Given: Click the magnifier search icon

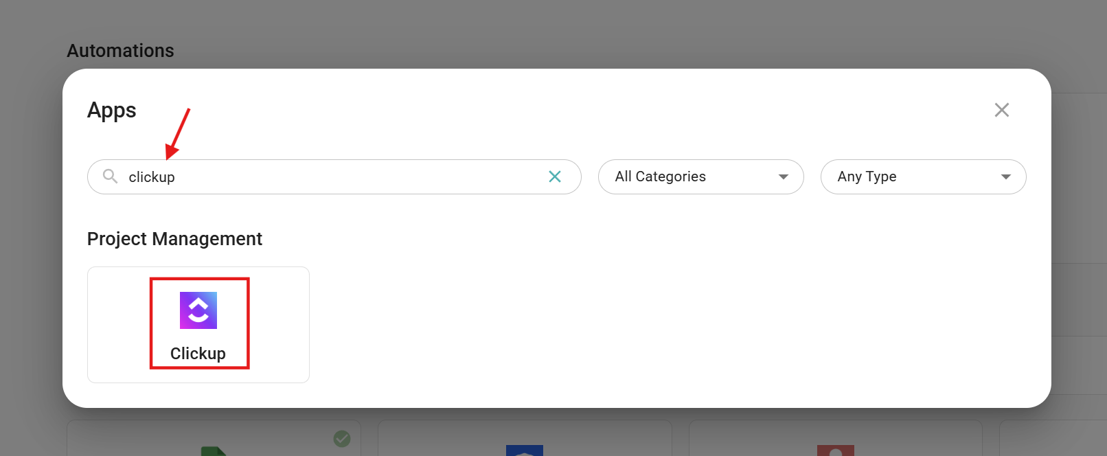Looking at the screenshot, I should (x=110, y=176).
